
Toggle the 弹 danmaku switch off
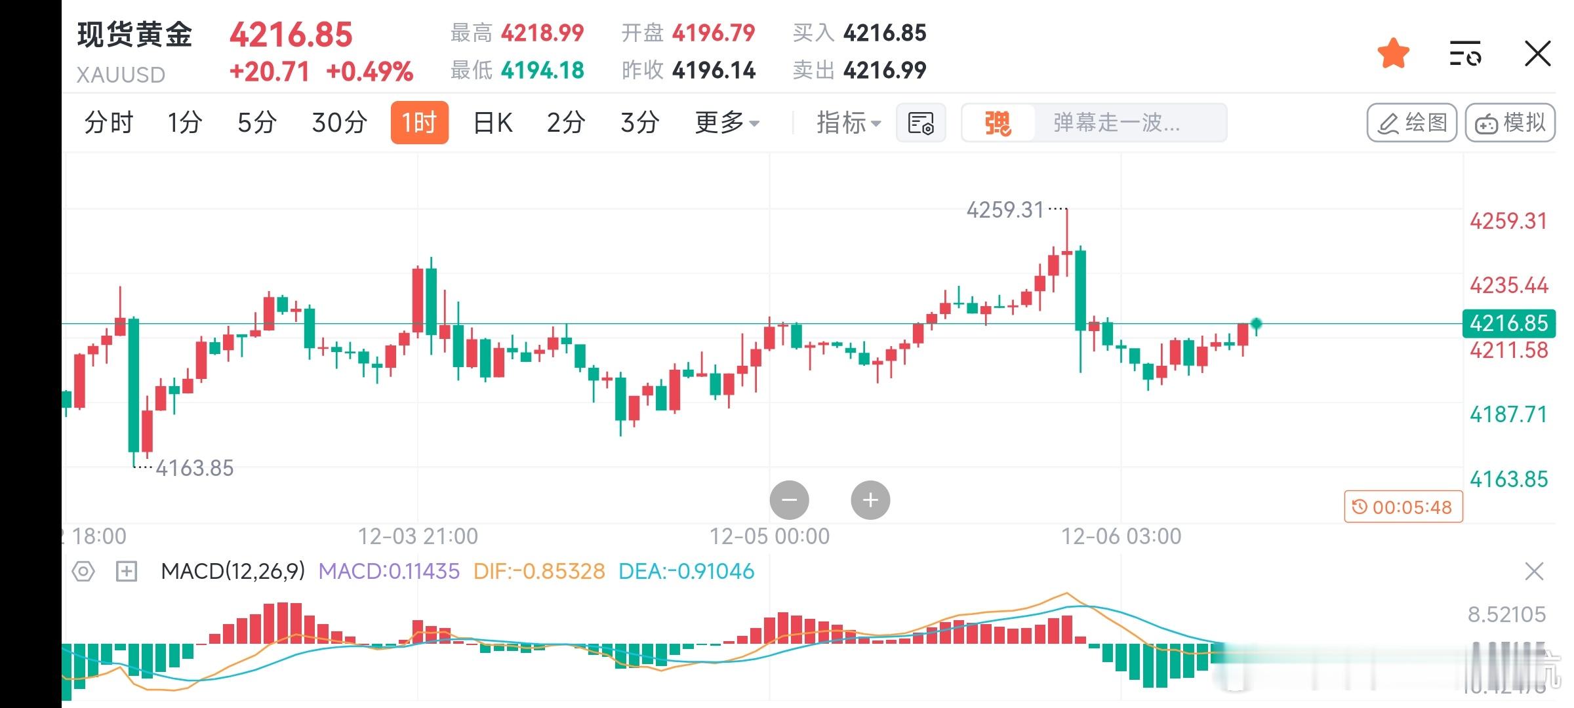click(x=998, y=123)
